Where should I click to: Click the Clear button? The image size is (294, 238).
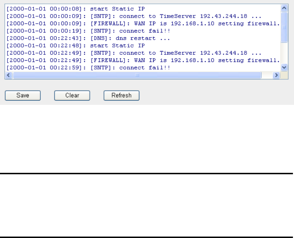coord(72,96)
